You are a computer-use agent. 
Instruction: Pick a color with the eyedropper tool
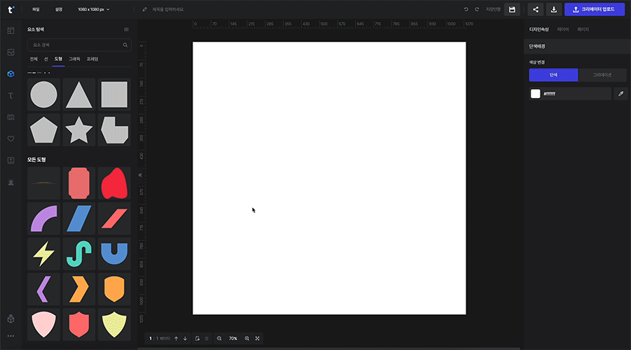pyautogui.click(x=620, y=94)
